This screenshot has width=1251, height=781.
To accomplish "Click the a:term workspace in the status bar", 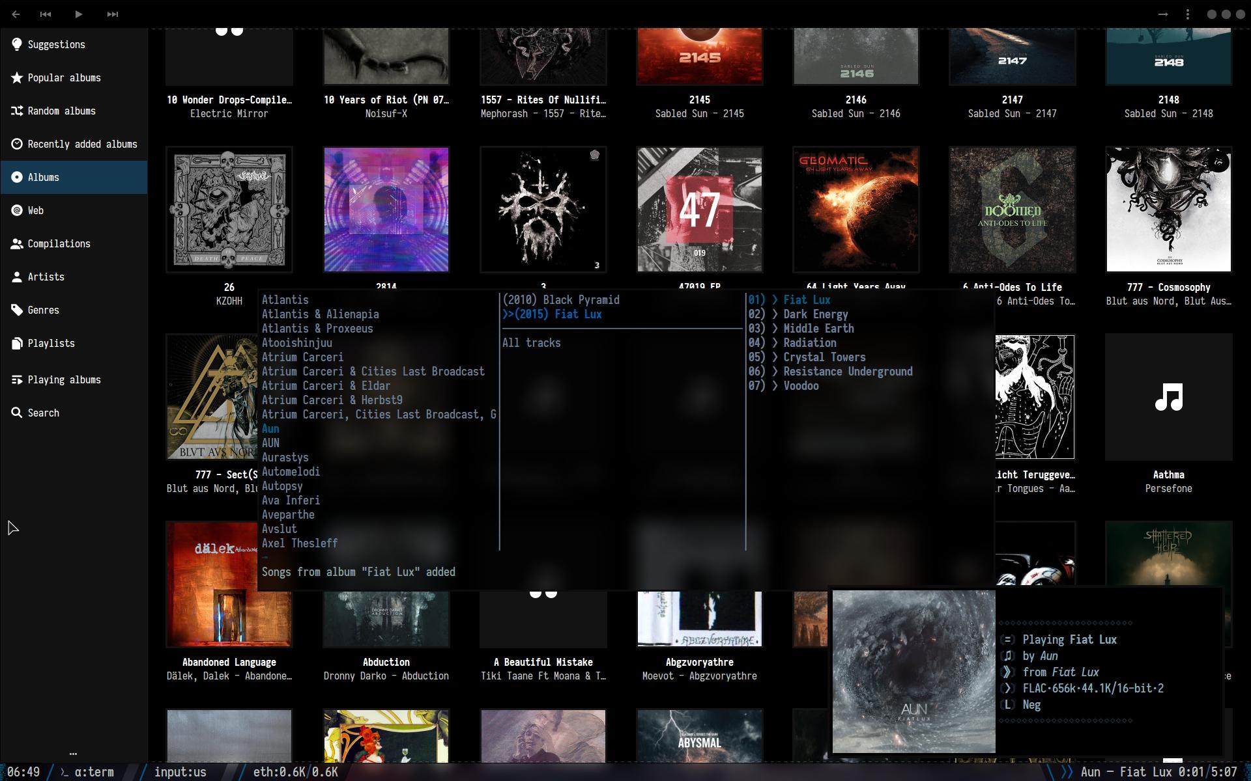I will pos(87,772).
